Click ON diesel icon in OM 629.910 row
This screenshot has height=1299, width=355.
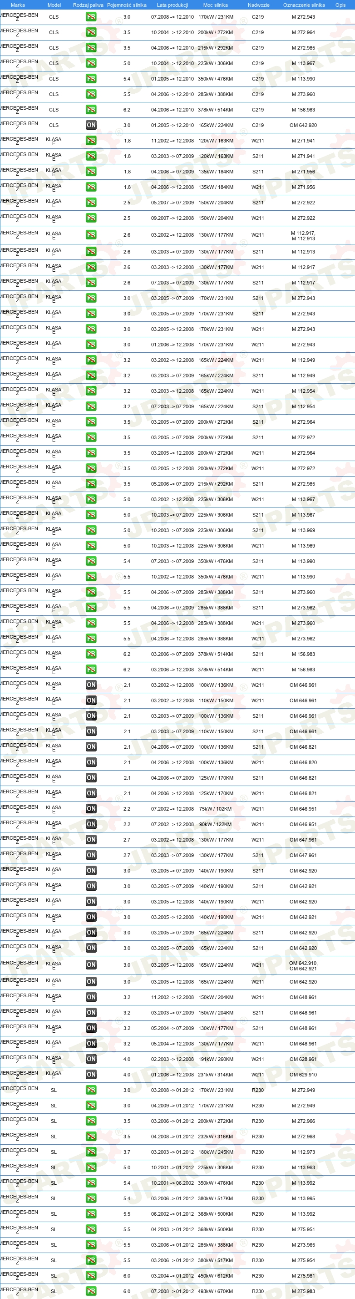point(91,1074)
